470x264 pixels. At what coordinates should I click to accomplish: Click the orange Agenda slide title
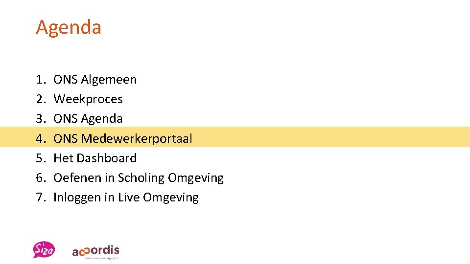pos(69,27)
